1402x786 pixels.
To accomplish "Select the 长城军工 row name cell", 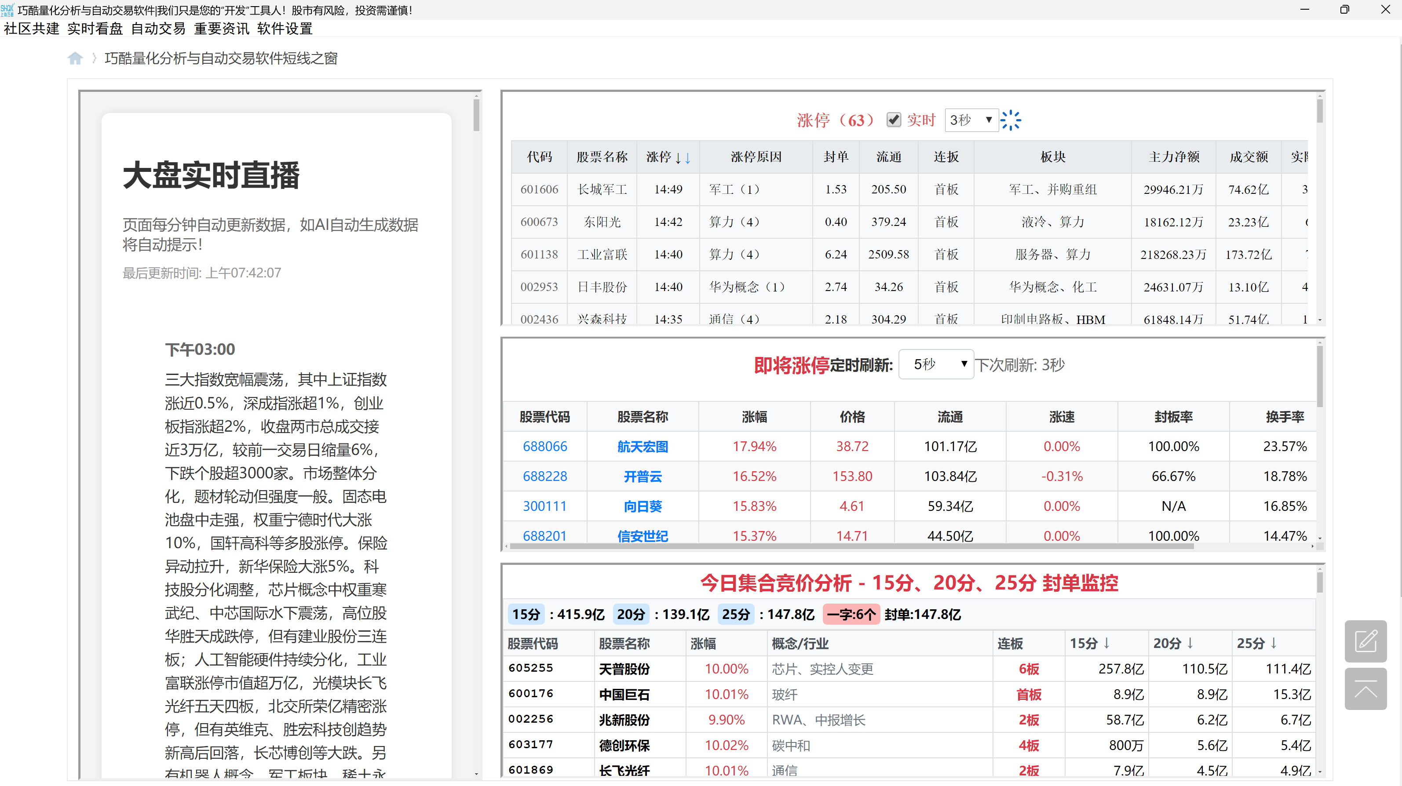I will [602, 189].
